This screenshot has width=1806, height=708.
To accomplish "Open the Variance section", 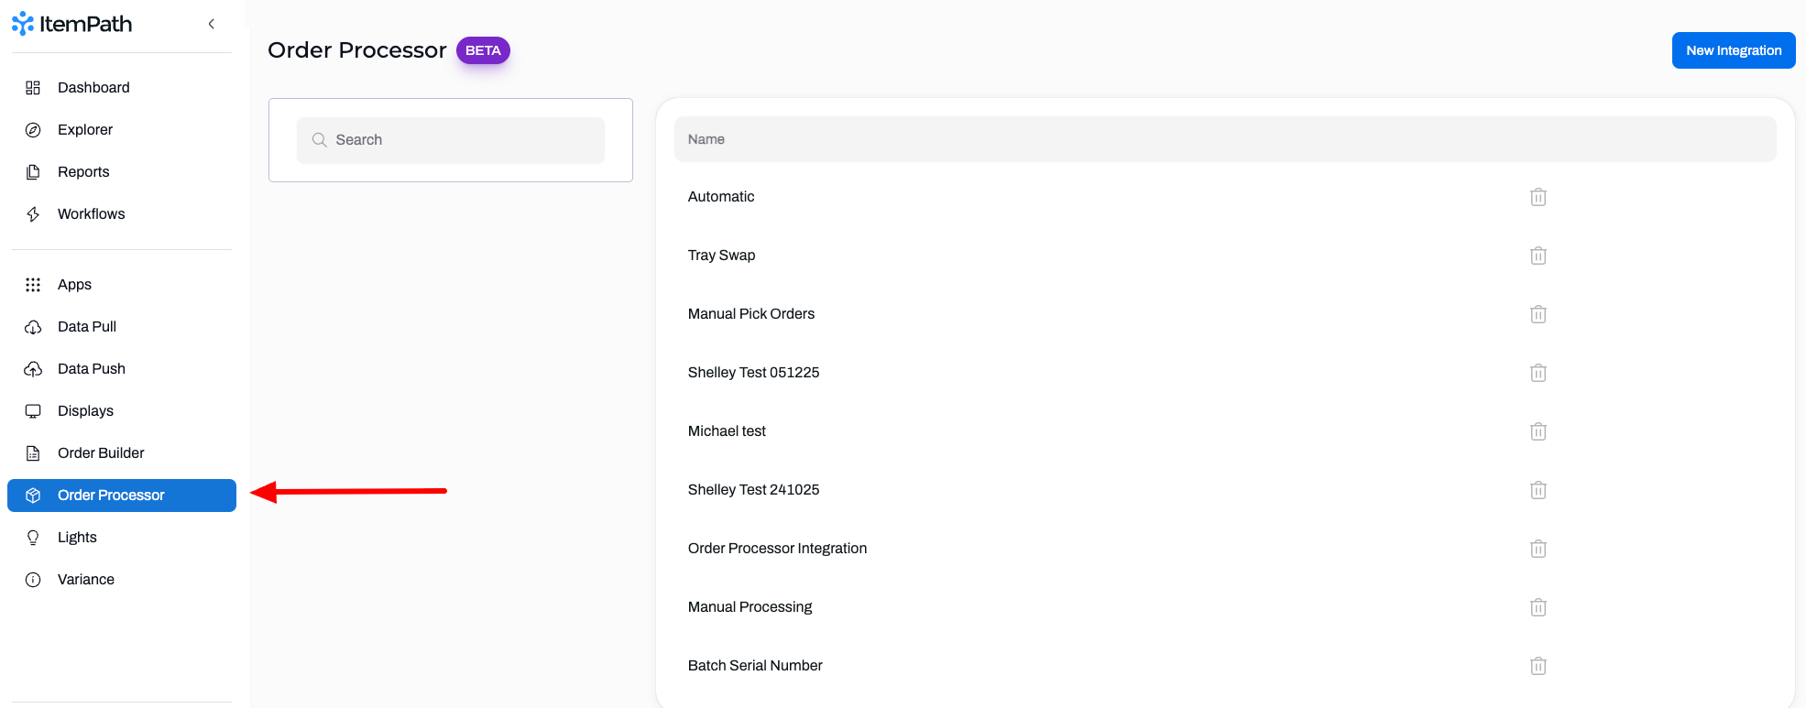I will click(122, 580).
